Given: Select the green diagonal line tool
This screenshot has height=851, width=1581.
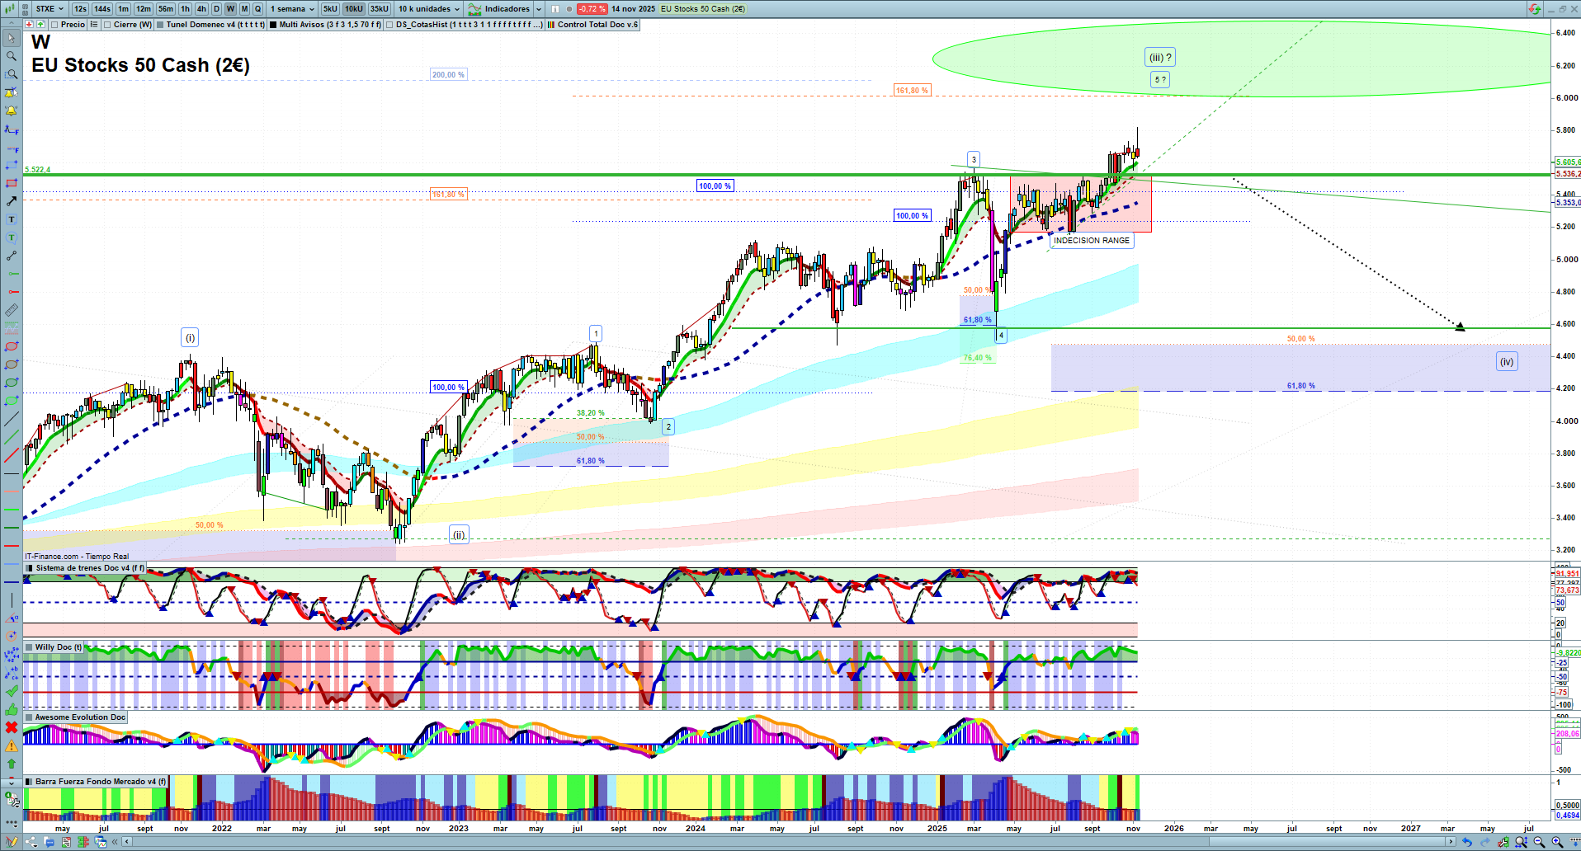Looking at the screenshot, I should pos(12,437).
